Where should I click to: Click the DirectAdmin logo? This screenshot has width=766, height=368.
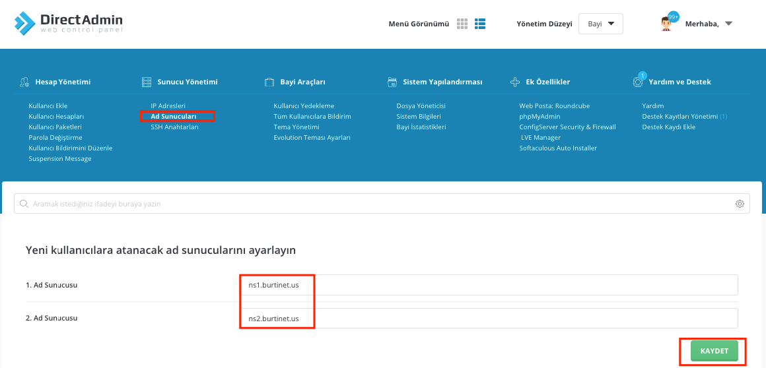coord(68,23)
